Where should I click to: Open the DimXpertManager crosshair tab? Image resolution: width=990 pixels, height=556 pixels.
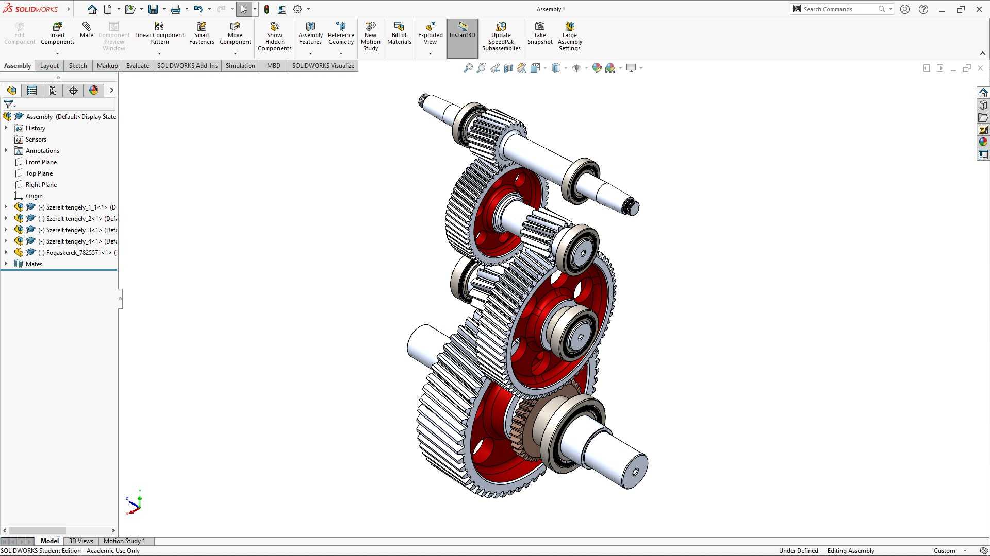(73, 91)
